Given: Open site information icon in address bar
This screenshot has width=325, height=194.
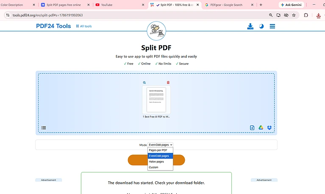Looking at the screenshot, I should [x=8, y=15].
